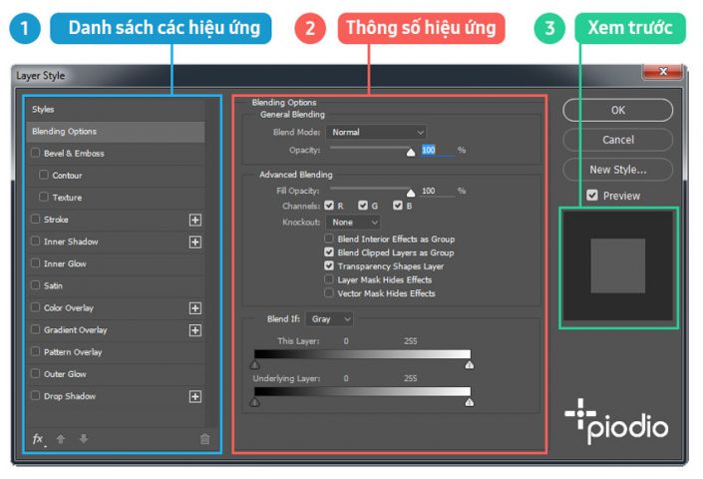Screen dimensions: 703x479
Task: Enable the Drop Shadow checkbox
Action: (x=36, y=395)
